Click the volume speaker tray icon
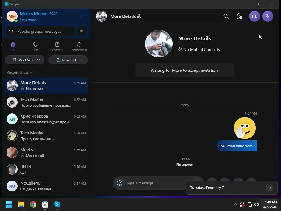 coord(257,204)
